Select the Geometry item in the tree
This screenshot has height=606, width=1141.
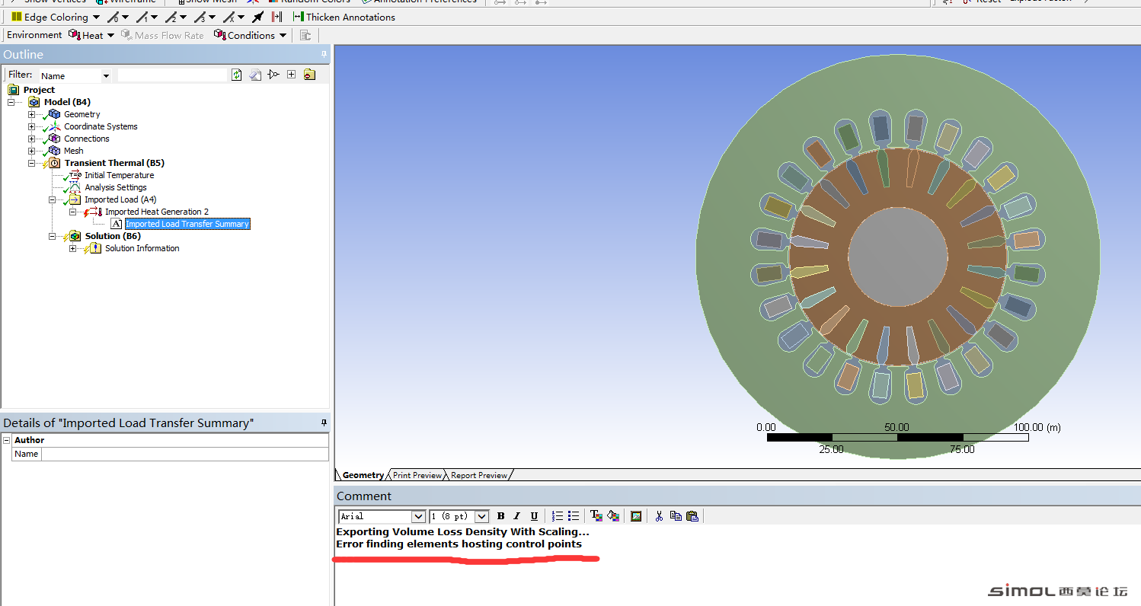(x=81, y=114)
